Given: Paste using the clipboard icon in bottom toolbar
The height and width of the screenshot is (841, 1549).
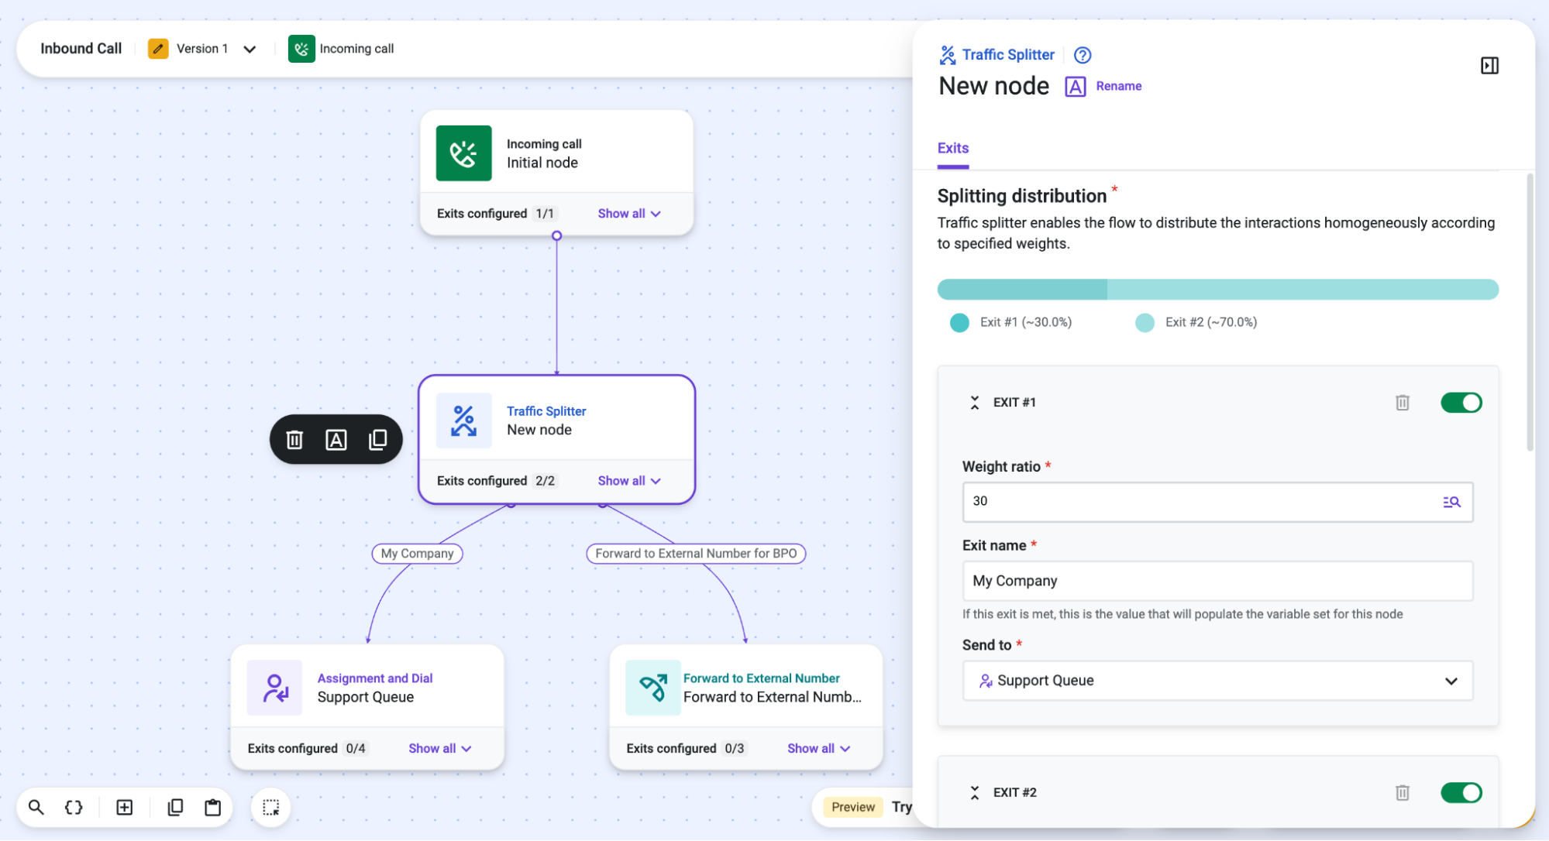Looking at the screenshot, I should tap(212, 807).
